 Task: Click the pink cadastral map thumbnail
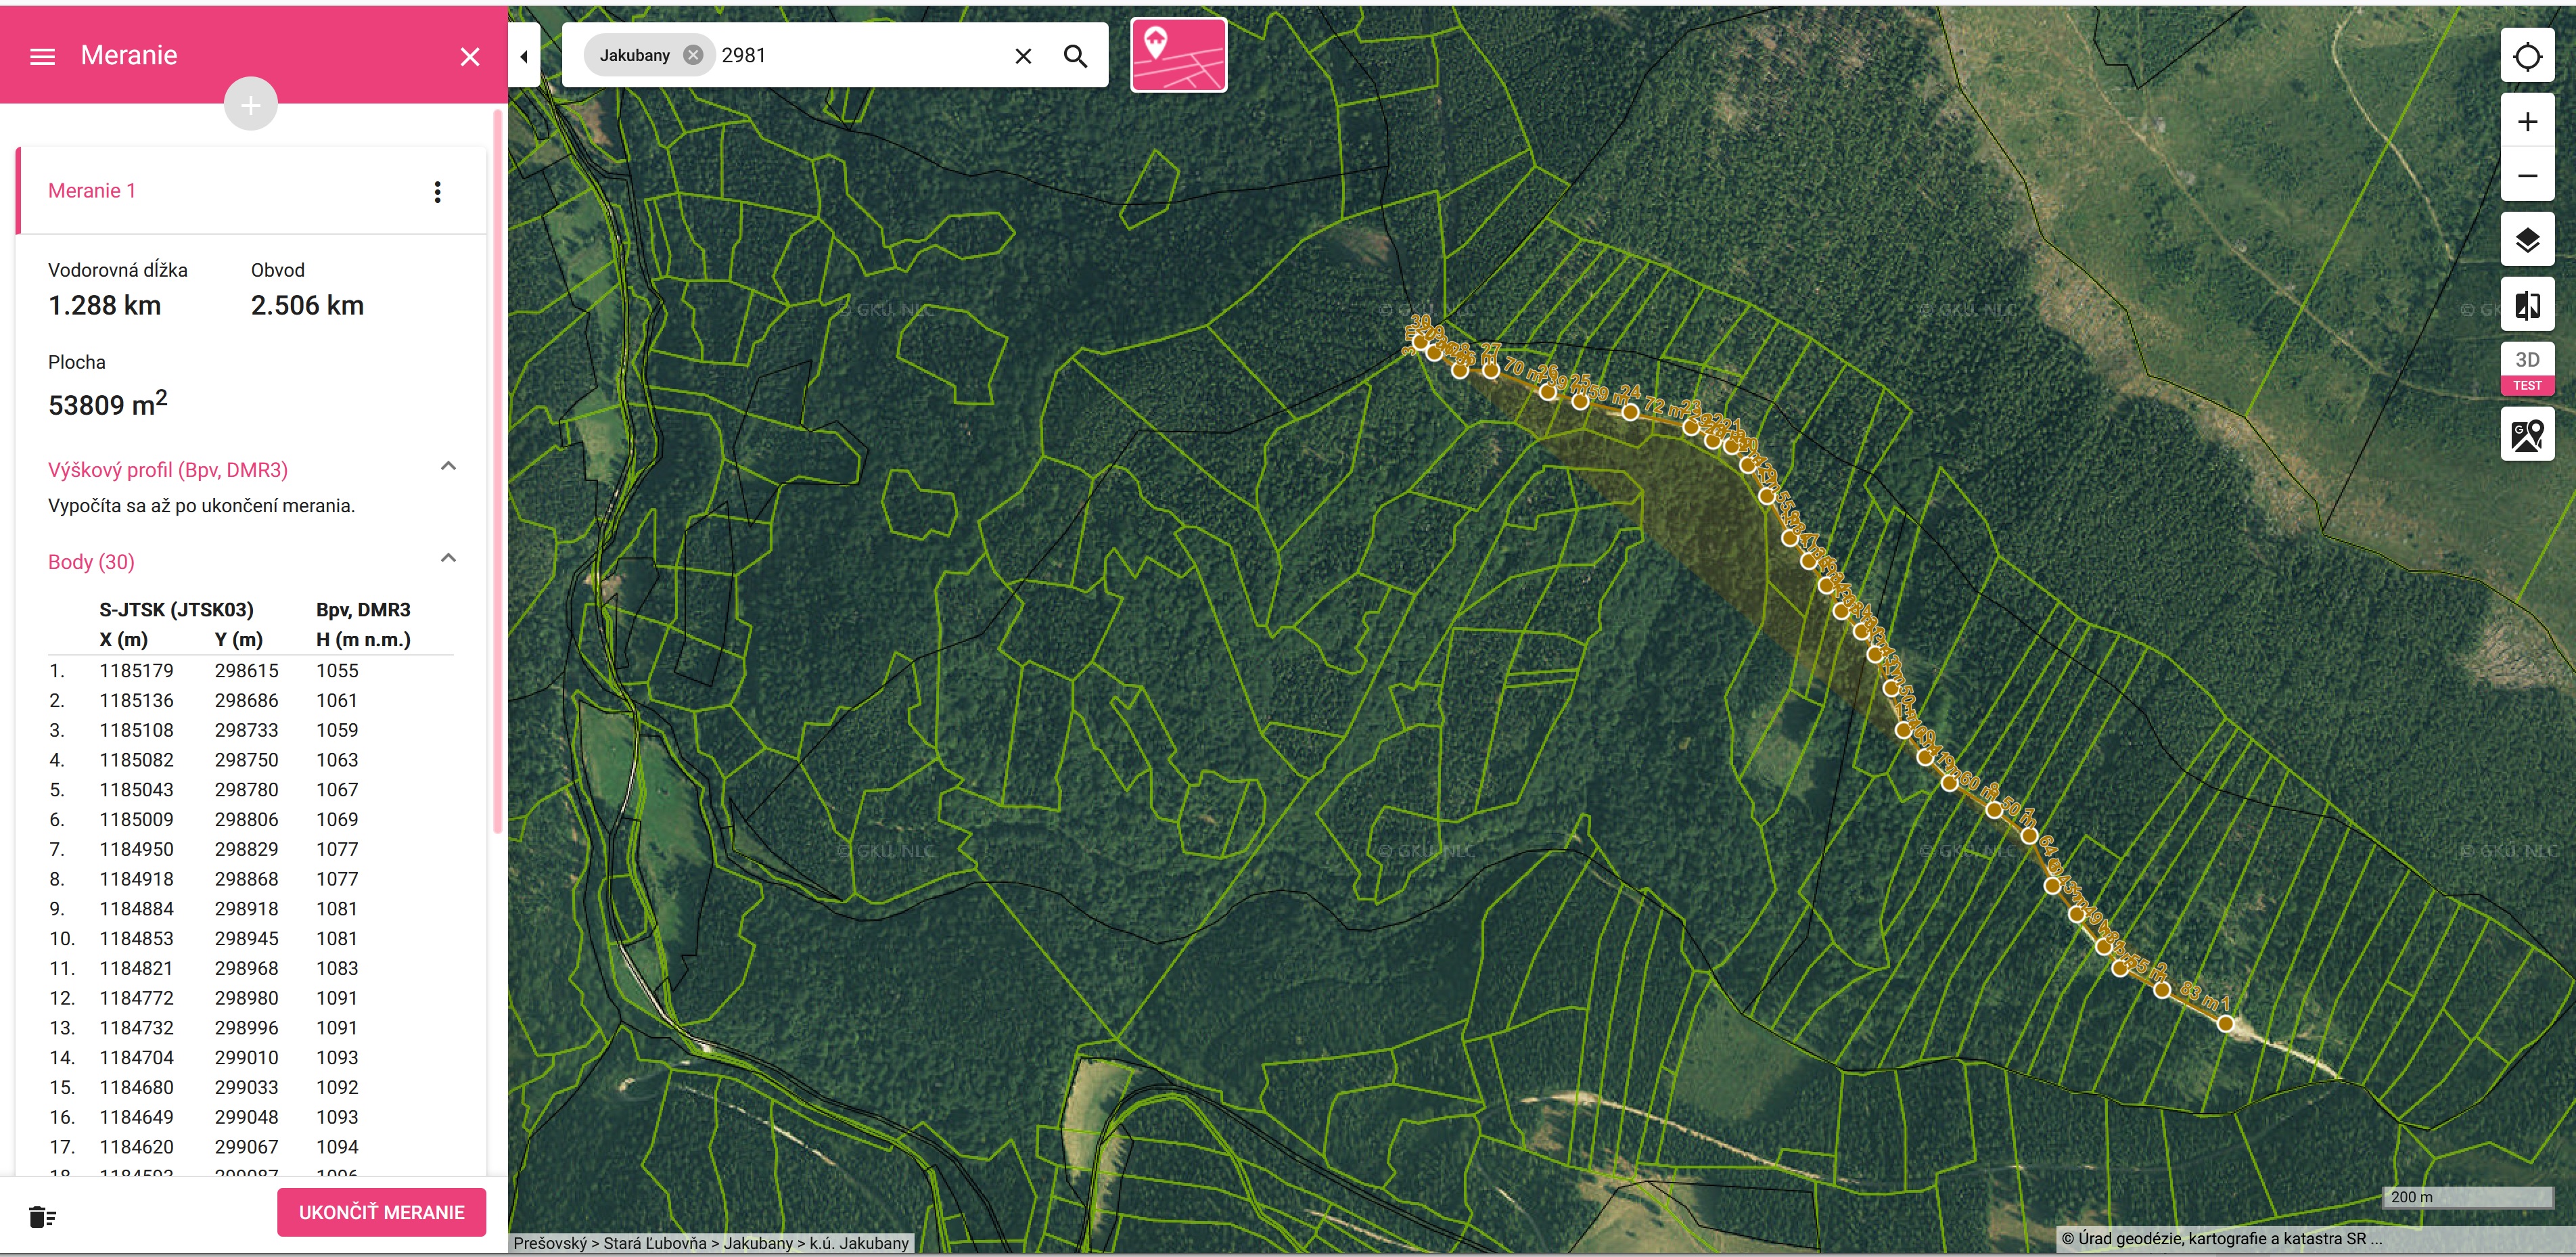click(x=1178, y=55)
